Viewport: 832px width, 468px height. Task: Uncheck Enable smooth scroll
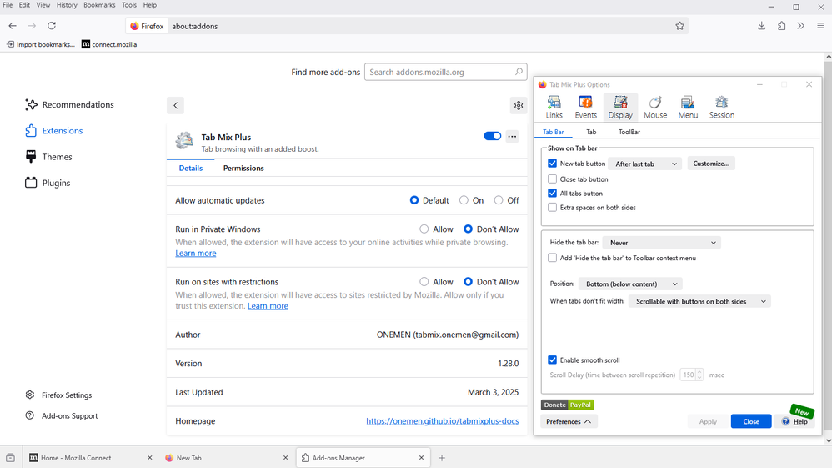click(553, 360)
